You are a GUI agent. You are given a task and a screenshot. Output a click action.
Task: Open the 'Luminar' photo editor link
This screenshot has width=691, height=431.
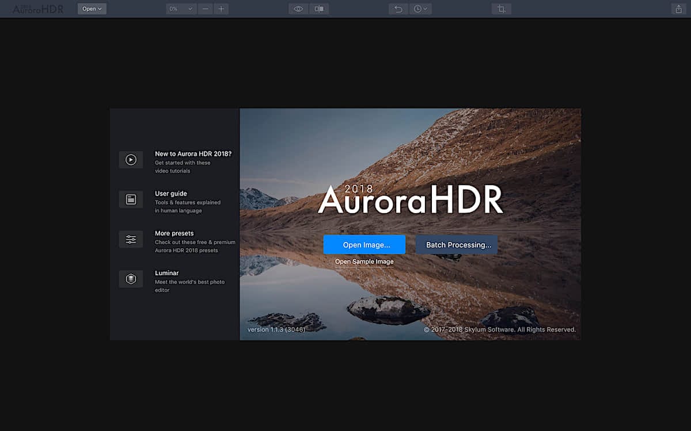(167, 273)
